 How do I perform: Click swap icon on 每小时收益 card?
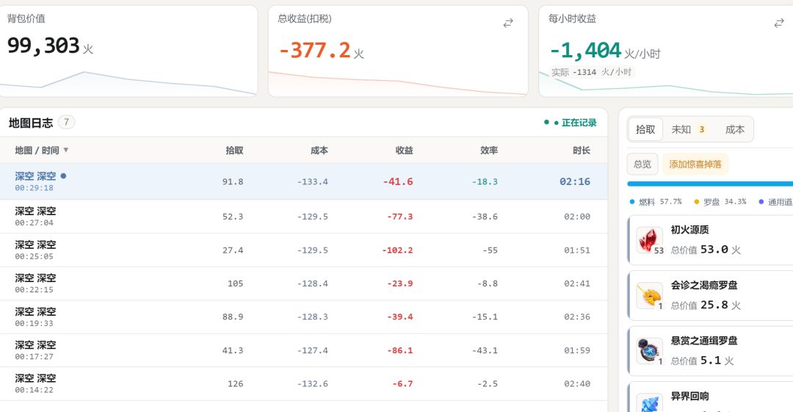779,24
